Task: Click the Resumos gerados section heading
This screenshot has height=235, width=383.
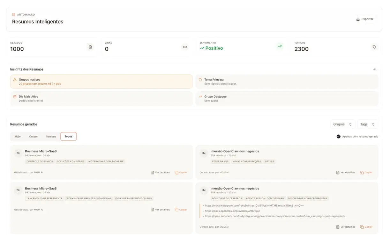Action: click(24, 124)
